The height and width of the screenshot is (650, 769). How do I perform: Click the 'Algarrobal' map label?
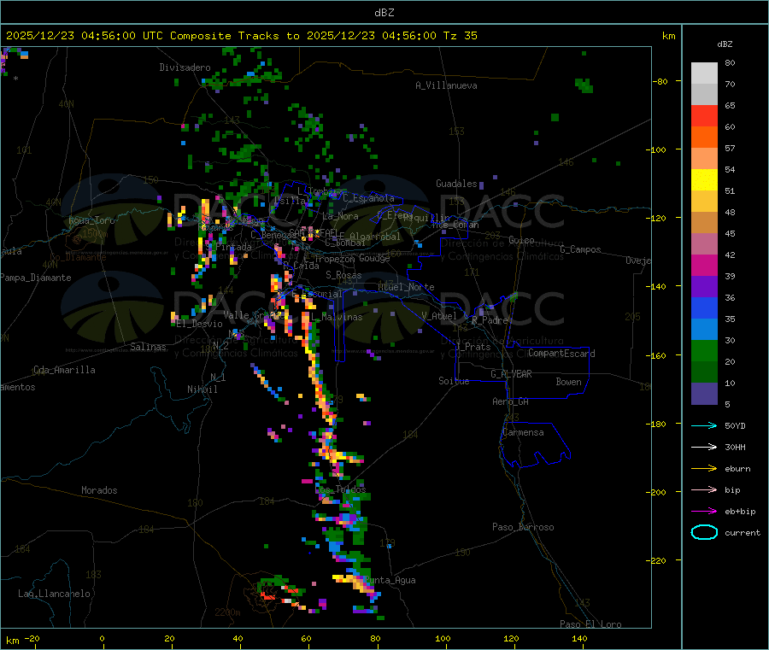point(375,237)
